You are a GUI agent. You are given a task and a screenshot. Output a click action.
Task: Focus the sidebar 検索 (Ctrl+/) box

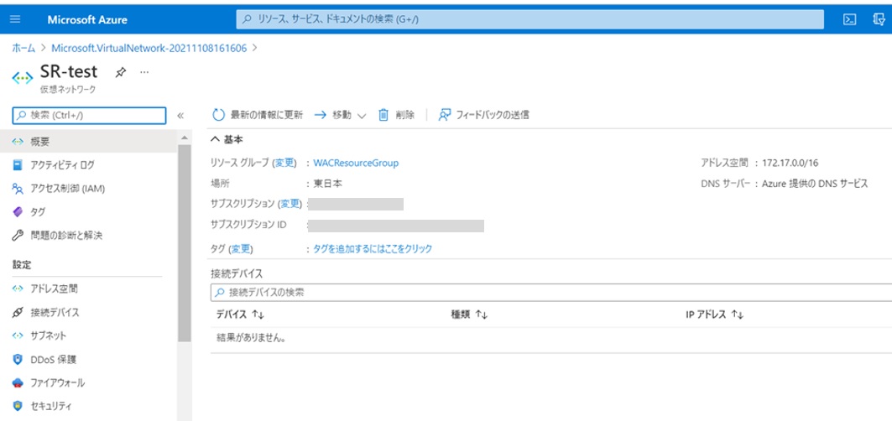coord(89,115)
